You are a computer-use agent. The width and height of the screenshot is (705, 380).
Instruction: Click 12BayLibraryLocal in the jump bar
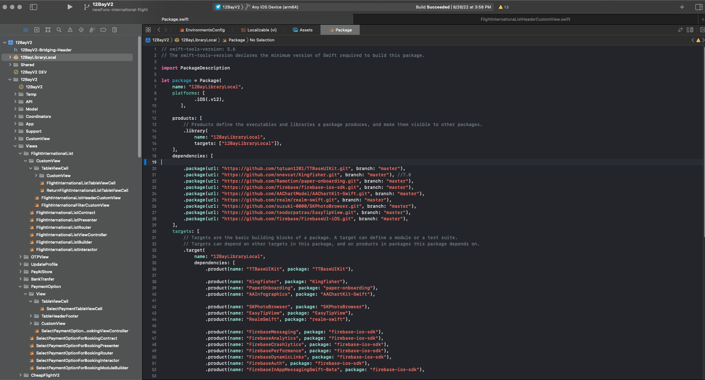(196, 40)
